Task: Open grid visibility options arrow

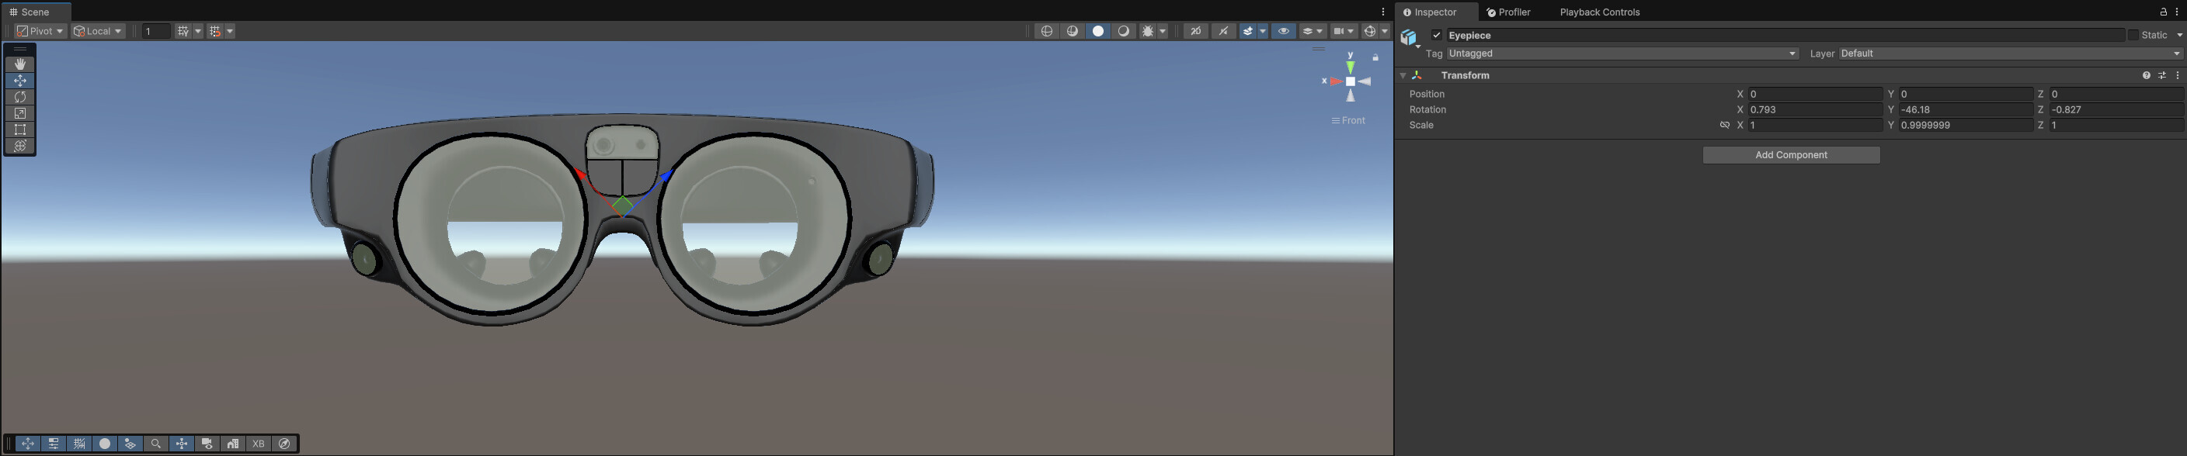Action: [199, 31]
